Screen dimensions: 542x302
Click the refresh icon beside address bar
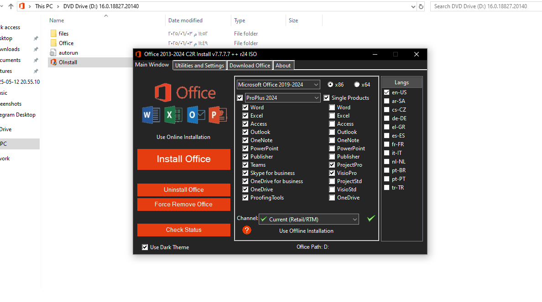coord(421,6)
